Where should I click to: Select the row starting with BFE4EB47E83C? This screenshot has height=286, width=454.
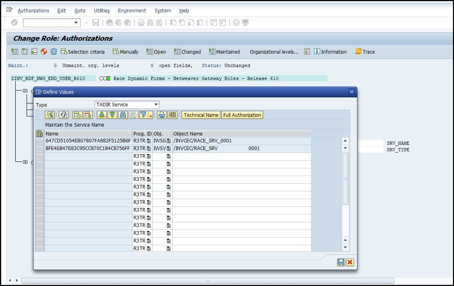click(40, 149)
